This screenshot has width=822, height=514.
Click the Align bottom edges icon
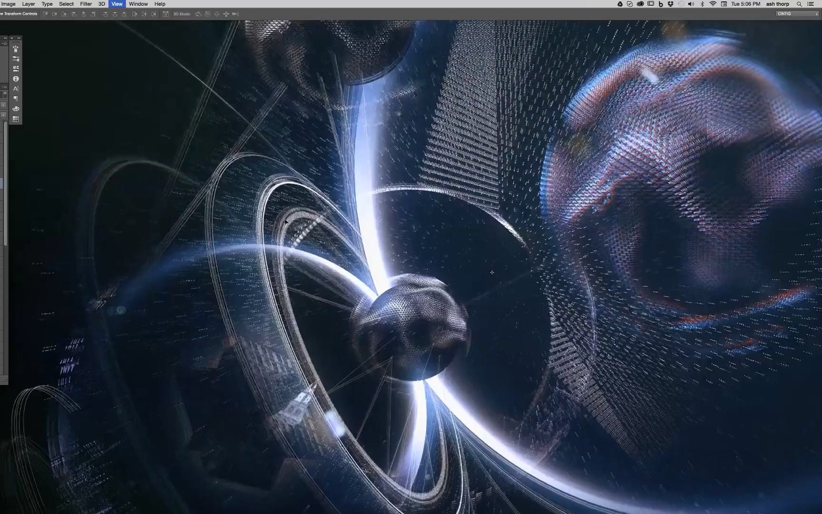[64, 14]
